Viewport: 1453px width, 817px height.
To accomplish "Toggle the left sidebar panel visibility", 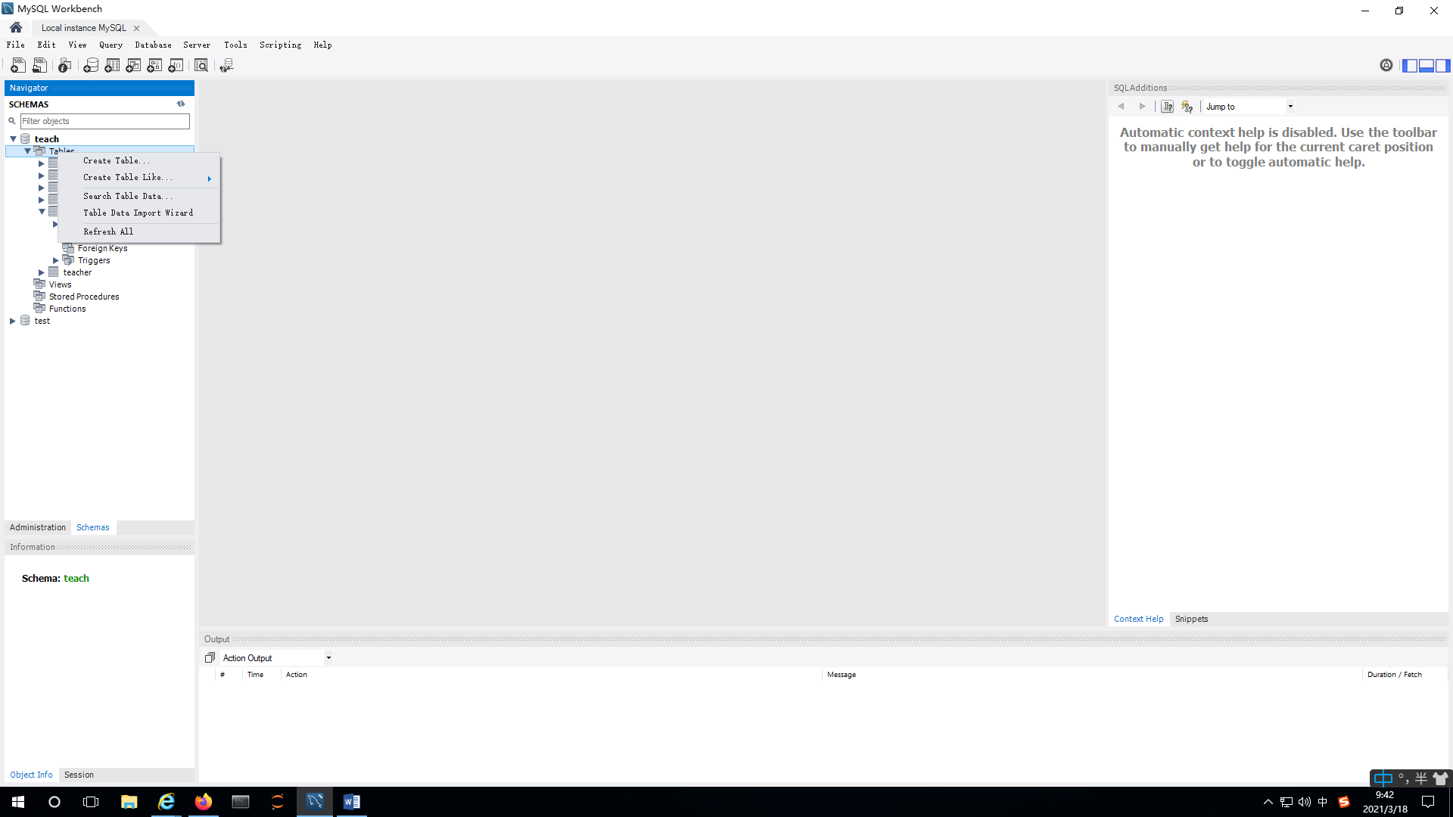I will point(1410,66).
